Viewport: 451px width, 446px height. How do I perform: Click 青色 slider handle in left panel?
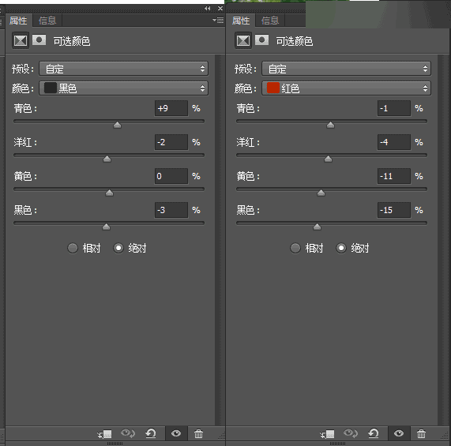tap(117, 125)
